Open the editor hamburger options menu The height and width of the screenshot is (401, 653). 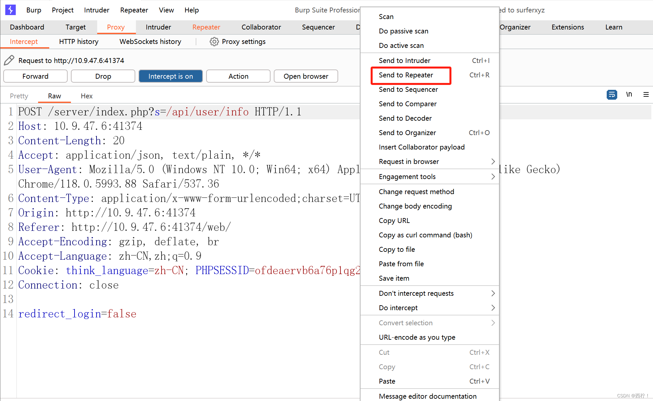(x=646, y=95)
